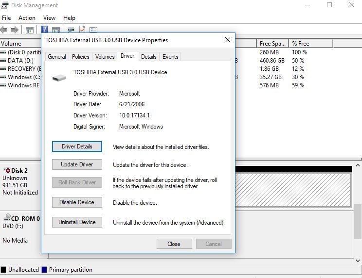Open the View menu
Screen dimensions: 362x278
[x=49, y=18]
